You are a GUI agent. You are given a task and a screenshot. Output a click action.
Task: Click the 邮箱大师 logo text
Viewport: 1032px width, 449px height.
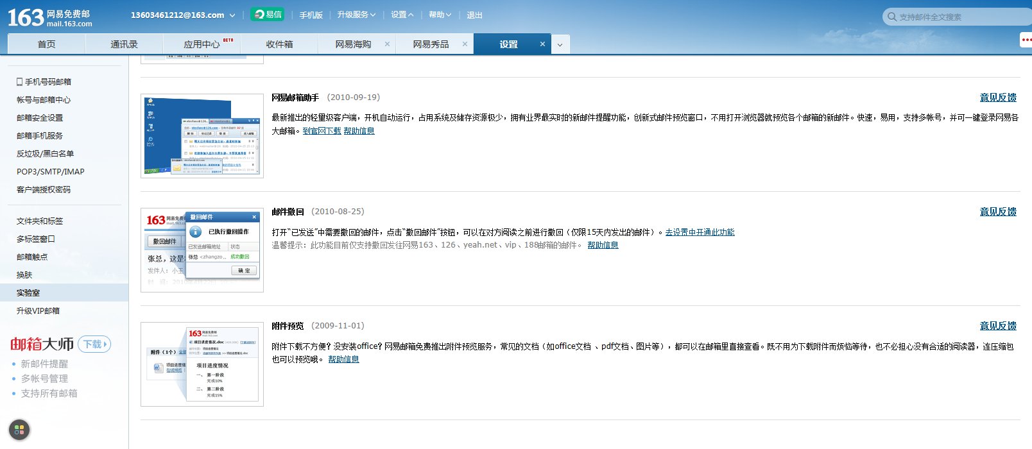(x=42, y=344)
